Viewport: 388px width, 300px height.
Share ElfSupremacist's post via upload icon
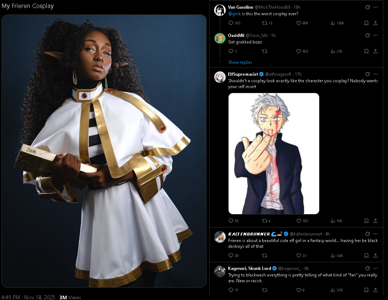point(375,221)
